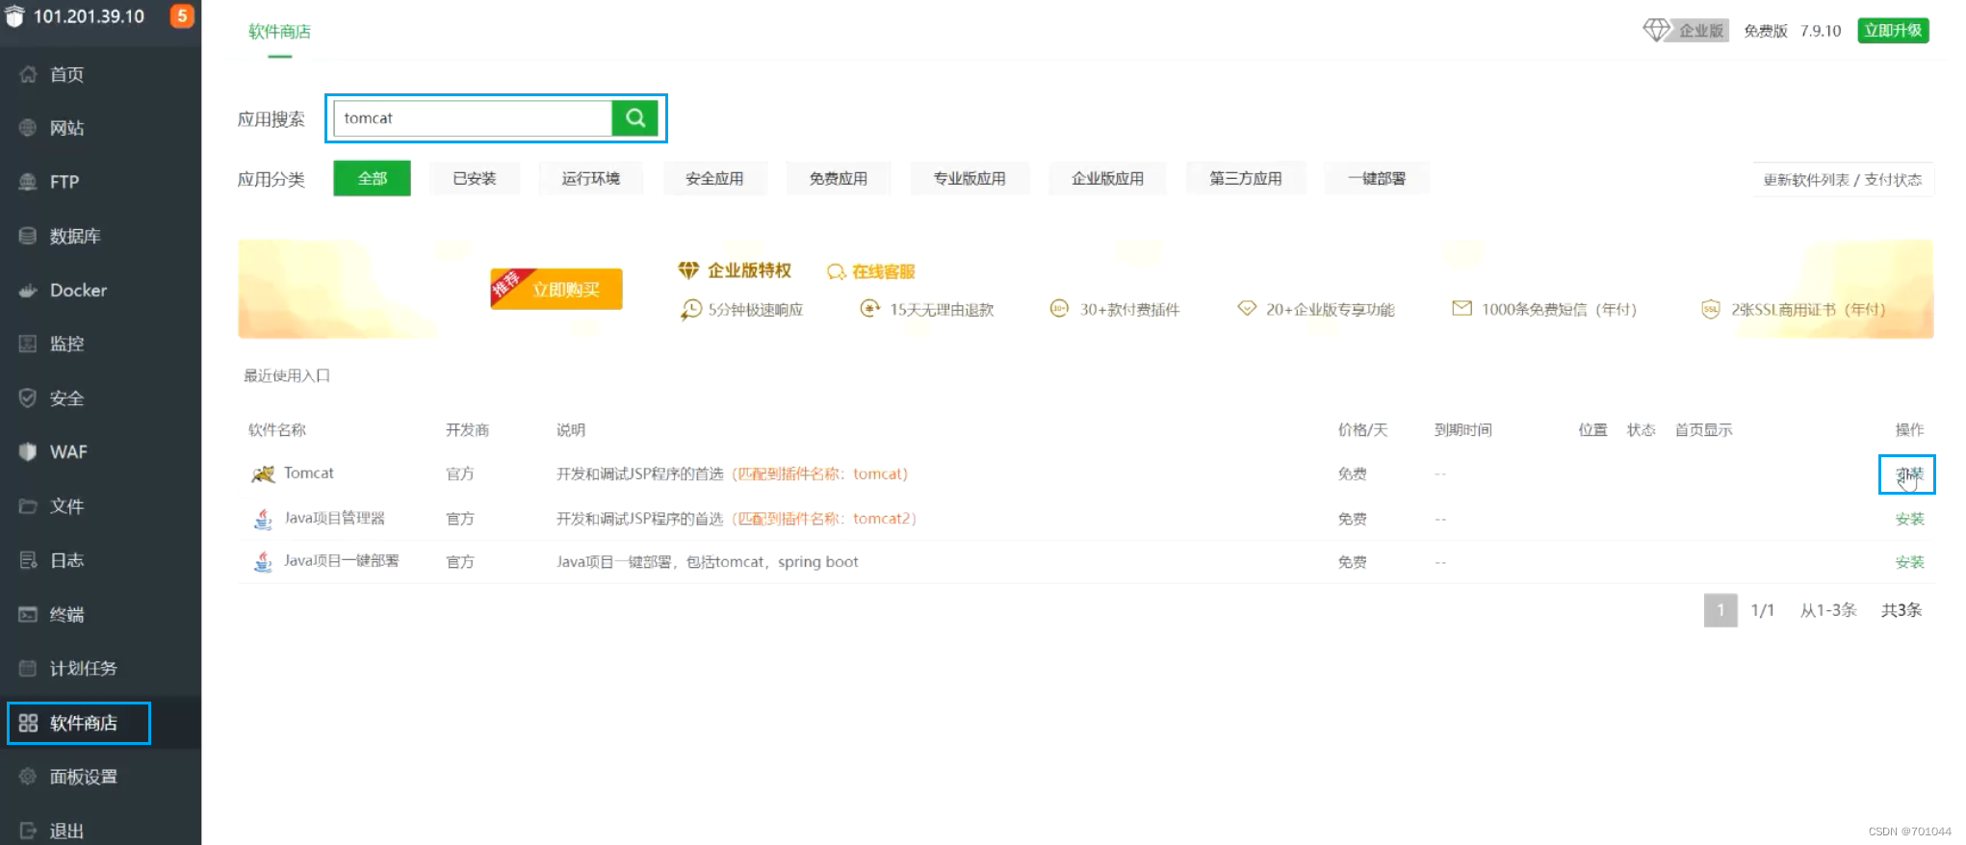This screenshot has height=845, width=1966.
Task: Click the orange notification badge 5
Action: 181,15
